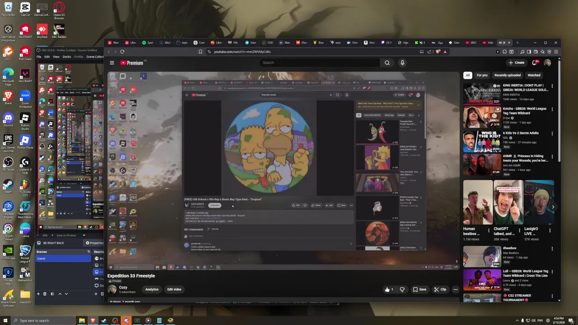Open the File menu in OBS
Viewport: 578px width, 325px height.
click(39, 56)
